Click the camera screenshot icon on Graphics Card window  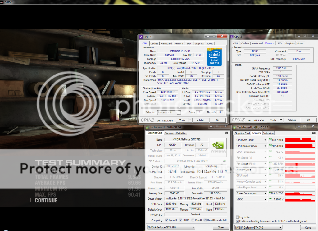pyautogui.click(x=226, y=133)
